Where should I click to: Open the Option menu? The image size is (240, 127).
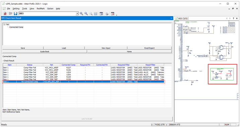tap(50, 9)
